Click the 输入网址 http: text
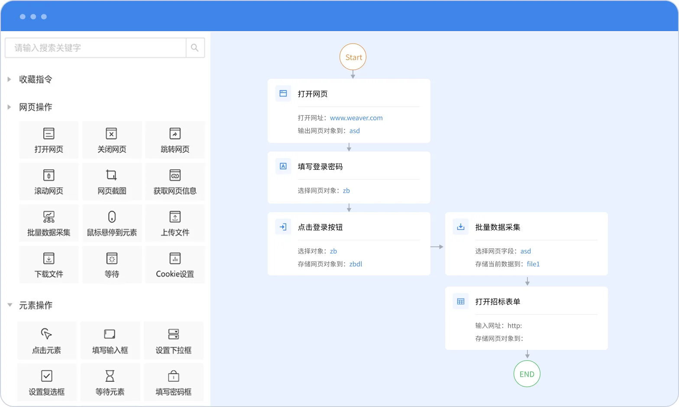This screenshot has height=407, width=679. (x=498, y=326)
